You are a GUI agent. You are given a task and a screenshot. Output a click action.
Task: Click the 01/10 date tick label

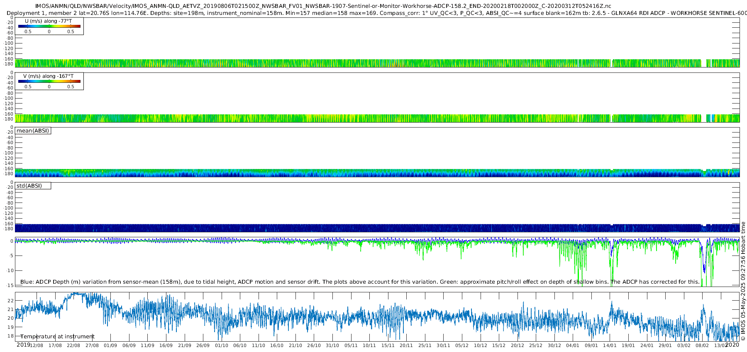[221, 346]
